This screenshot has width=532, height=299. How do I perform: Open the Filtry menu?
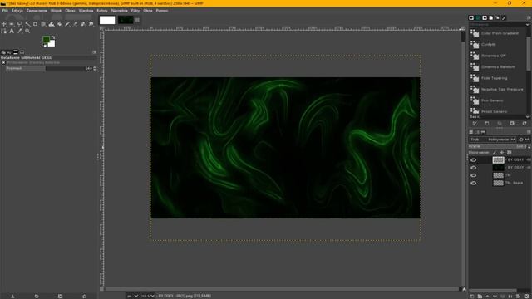135,11
